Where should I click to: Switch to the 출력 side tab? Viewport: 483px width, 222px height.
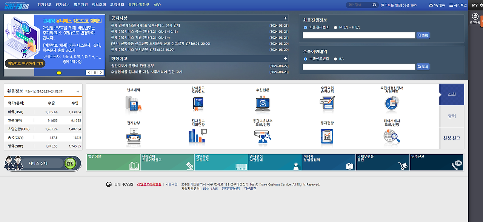coord(452,116)
